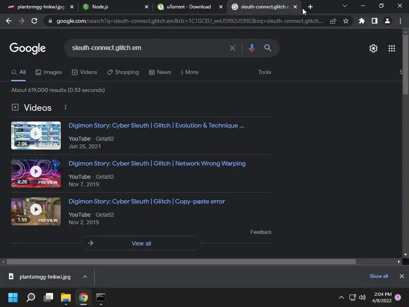Open the Chrome side panel icon
Screen dimensions: 409x307
point(375,21)
